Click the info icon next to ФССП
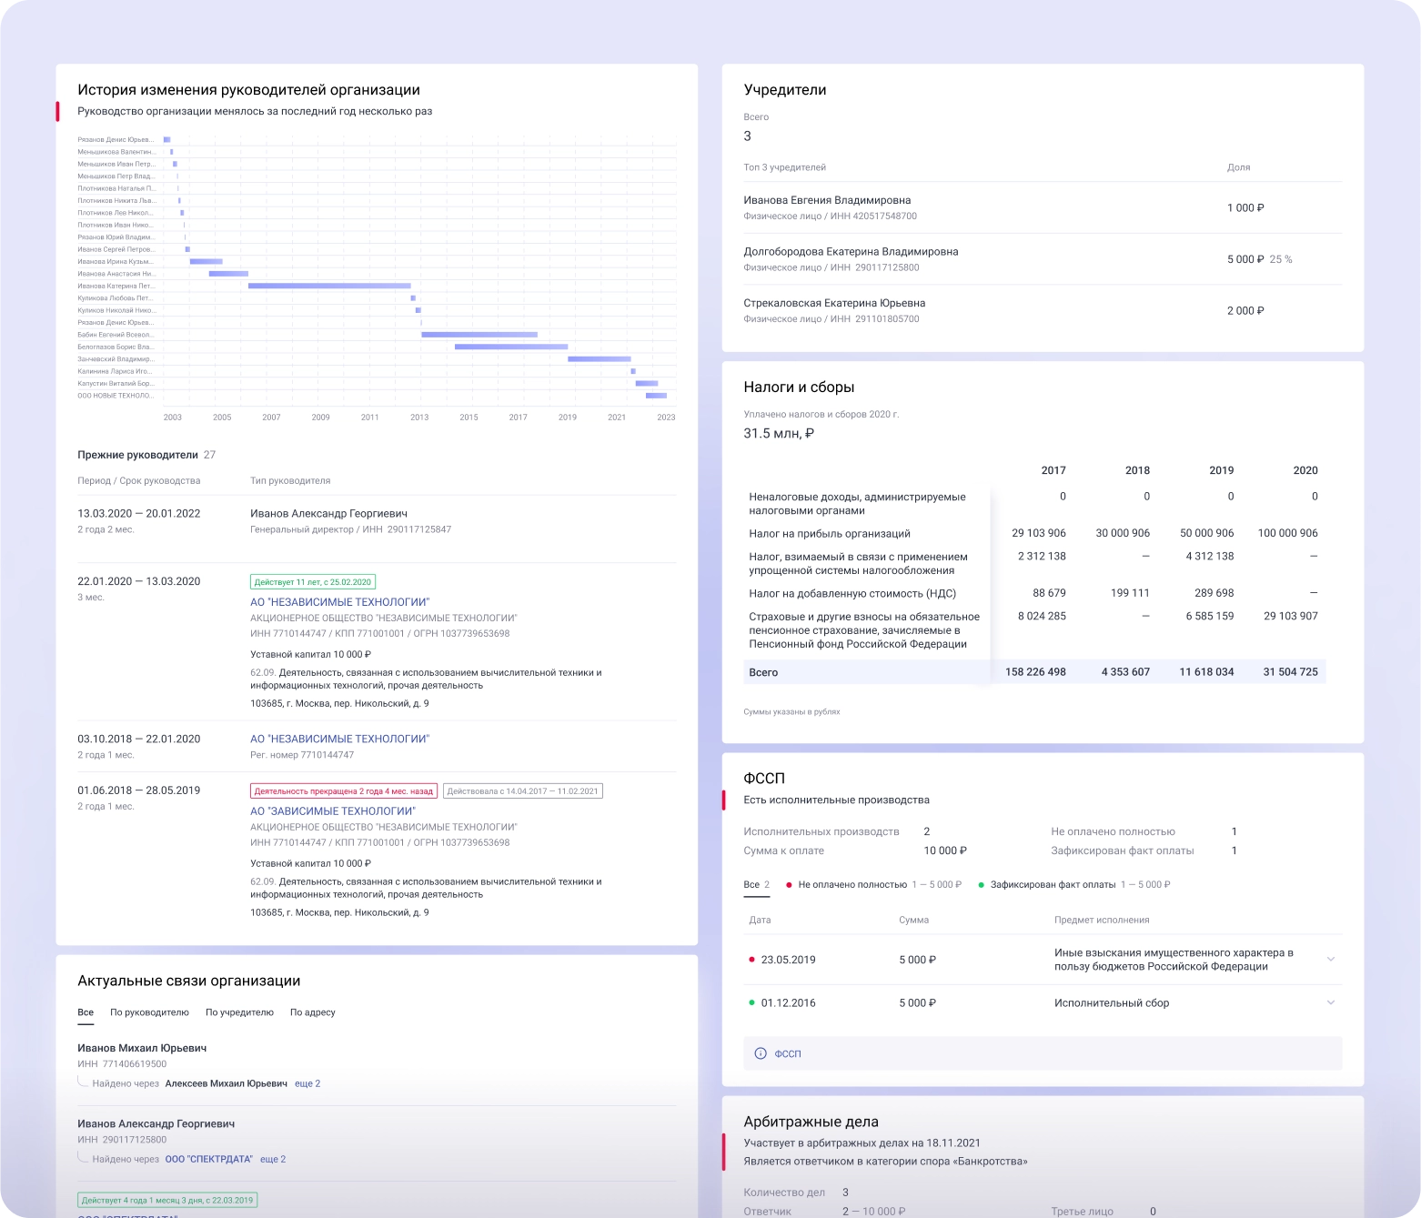1421x1218 pixels. coord(762,1053)
